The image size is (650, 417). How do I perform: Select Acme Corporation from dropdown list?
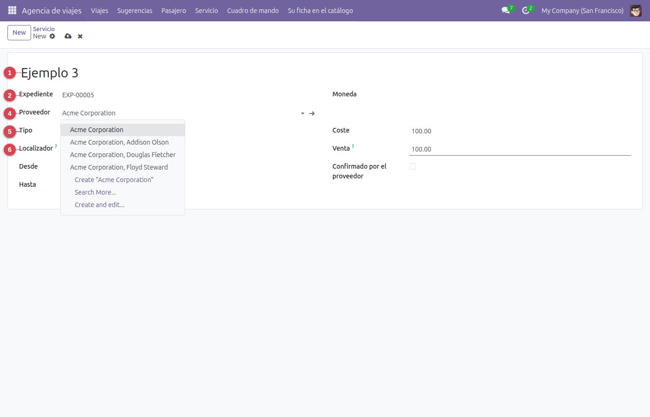pos(123,130)
